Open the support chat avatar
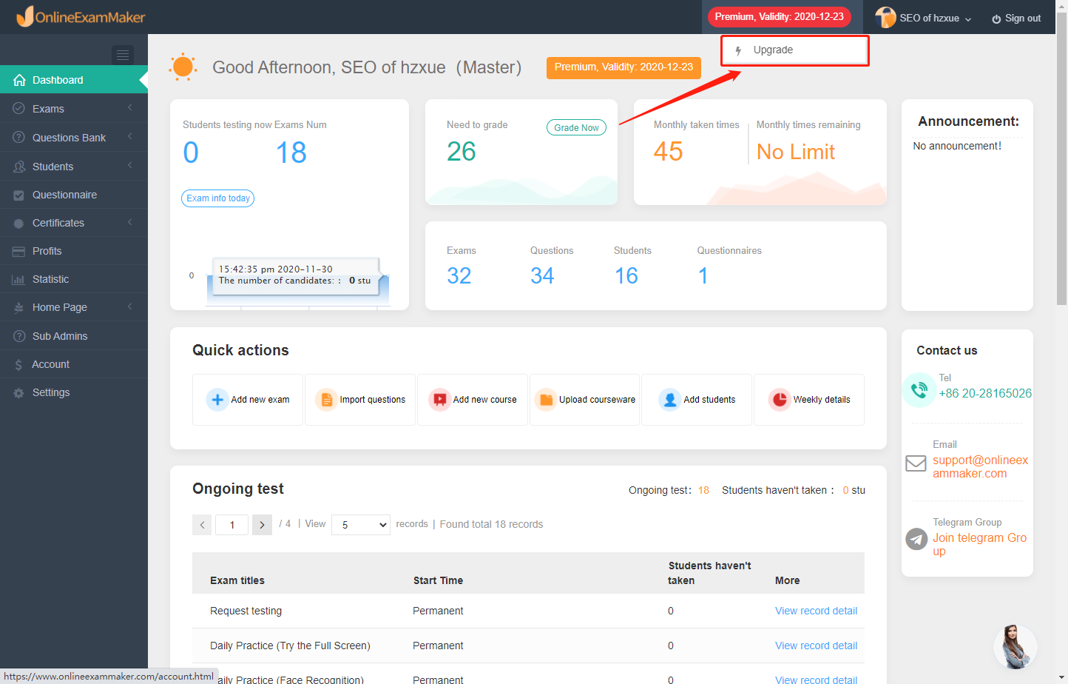The height and width of the screenshot is (684, 1068). pos(1015,646)
